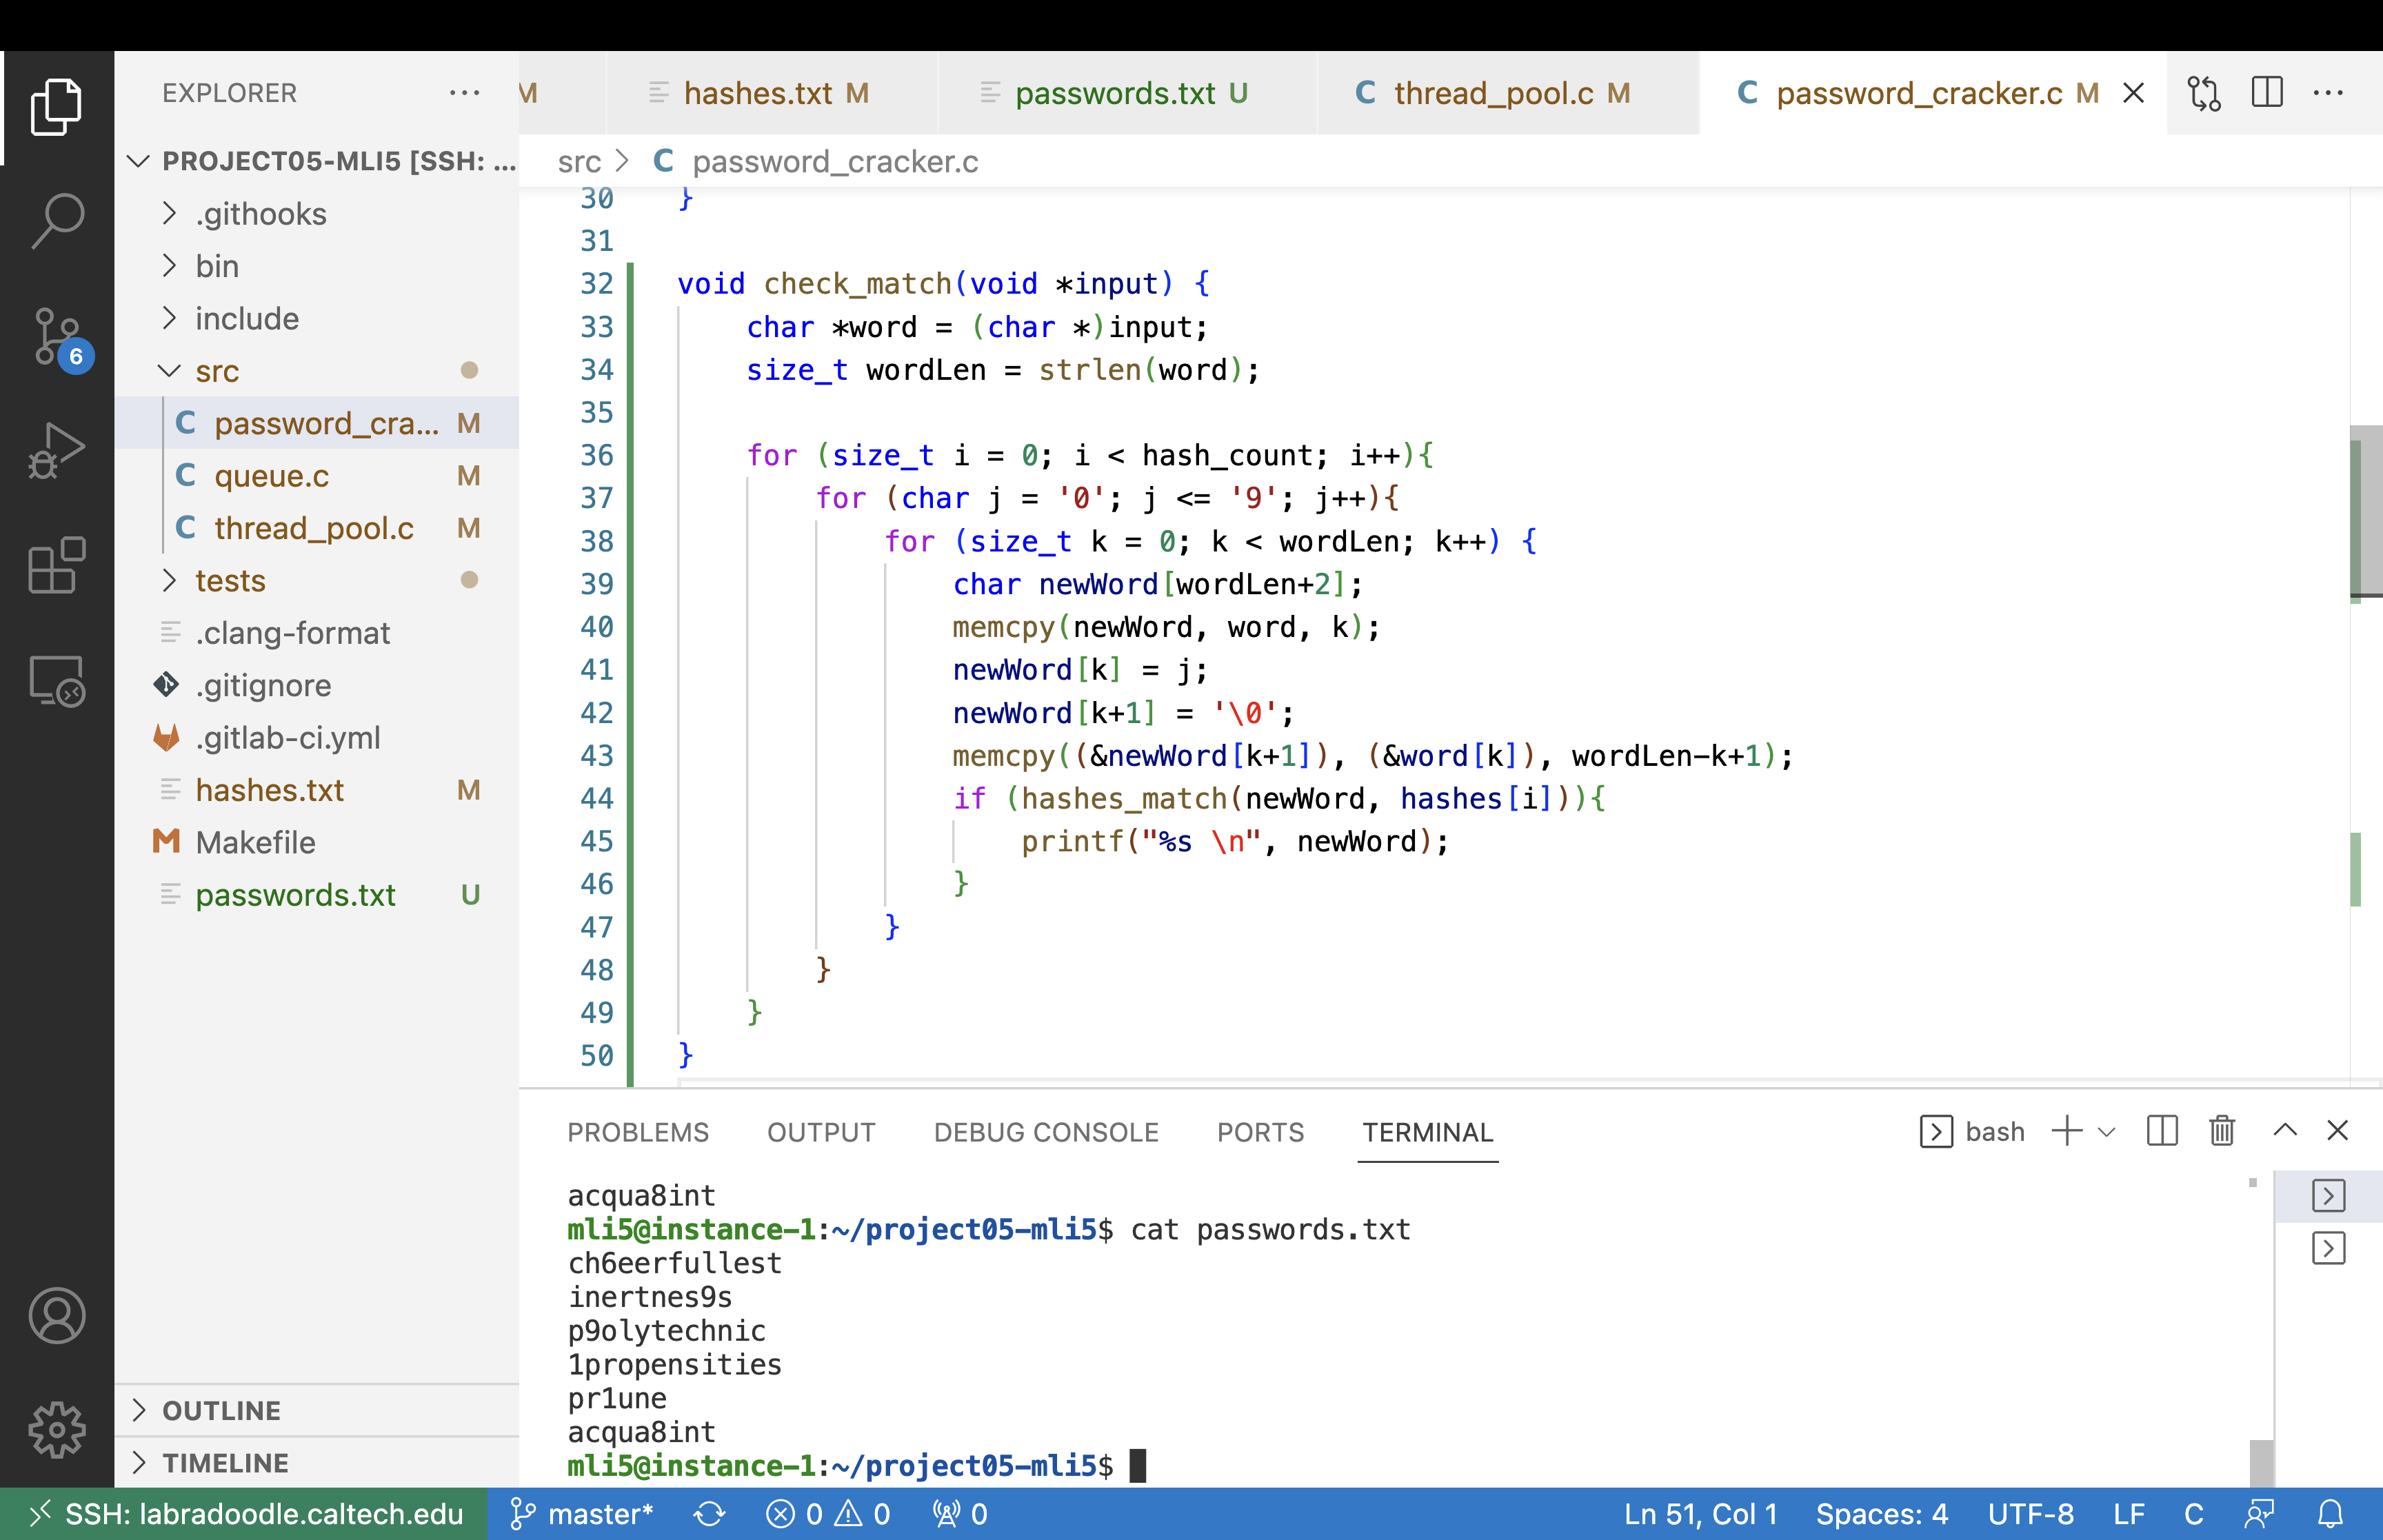Open changes compare icon in editor toolbar

click(2204, 93)
